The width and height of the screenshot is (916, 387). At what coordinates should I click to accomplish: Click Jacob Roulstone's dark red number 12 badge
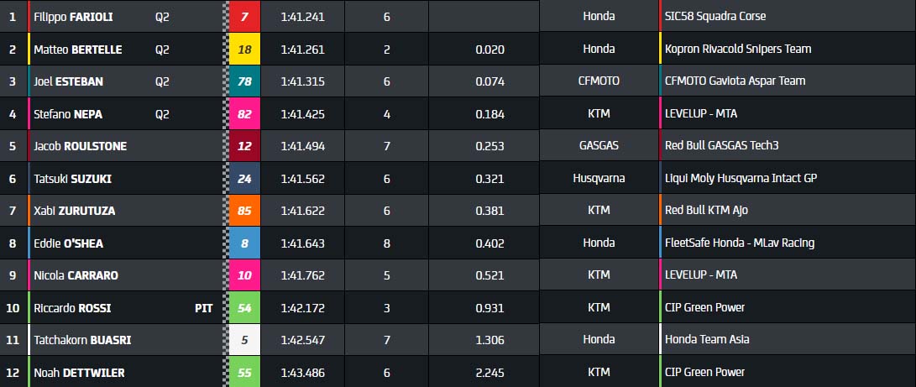tap(244, 146)
